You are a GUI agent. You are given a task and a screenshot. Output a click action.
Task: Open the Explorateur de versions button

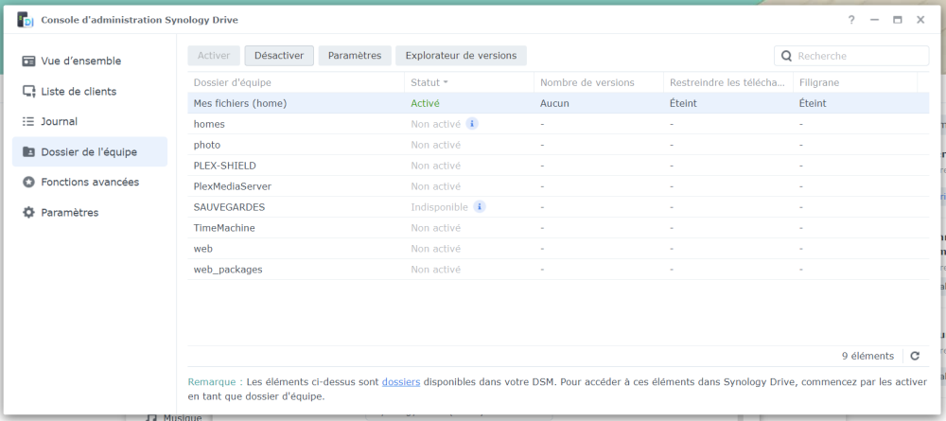tap(461, 56)
